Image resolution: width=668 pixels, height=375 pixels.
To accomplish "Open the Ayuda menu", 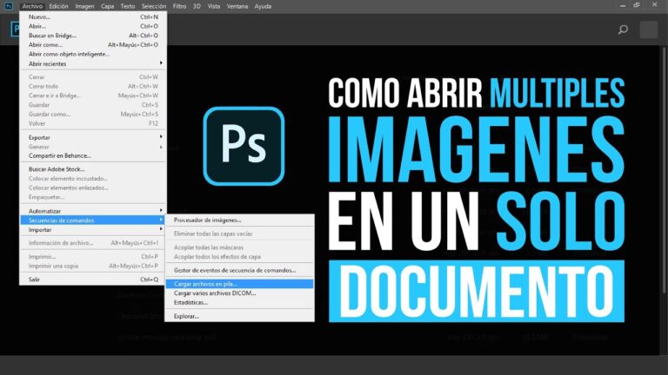I will [x=263, y=6].
